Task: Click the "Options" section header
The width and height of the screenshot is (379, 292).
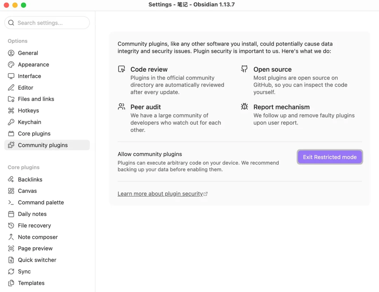Action: 18,41
